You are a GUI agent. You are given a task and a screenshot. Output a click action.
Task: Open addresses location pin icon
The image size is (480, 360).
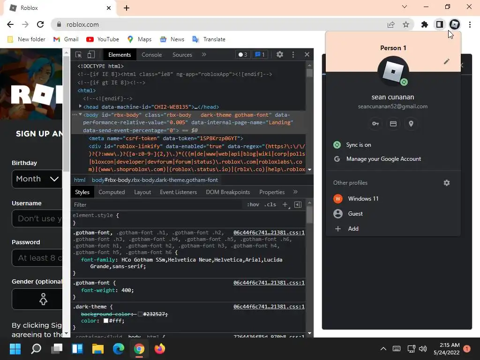point(411,124)
